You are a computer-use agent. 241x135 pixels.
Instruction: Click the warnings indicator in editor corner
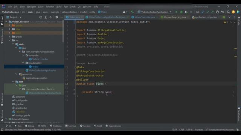coord(226,22)
